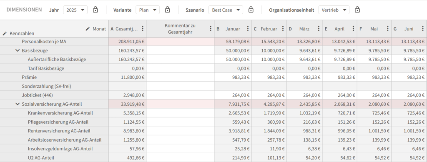Click the Krankenversicherung AG-Anteil row label
427x162 pixels.
pos(60,113)
